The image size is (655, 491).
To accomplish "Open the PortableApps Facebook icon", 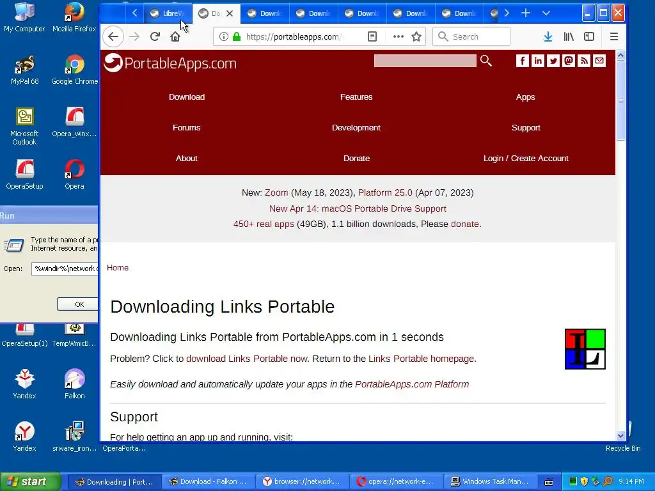I will [x=522, y=61].
